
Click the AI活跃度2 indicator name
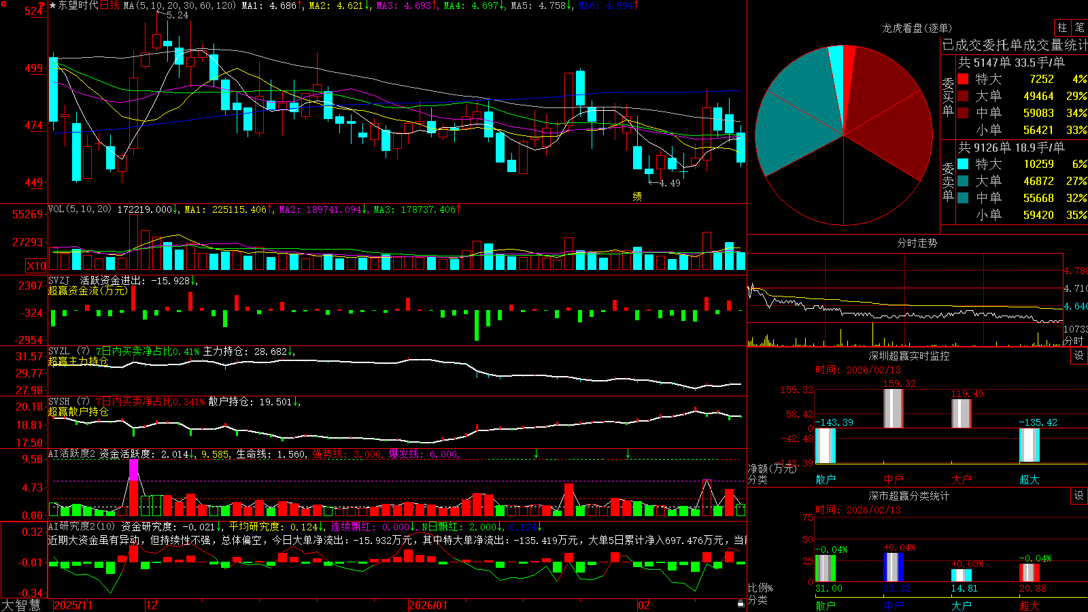coord(71,454)
